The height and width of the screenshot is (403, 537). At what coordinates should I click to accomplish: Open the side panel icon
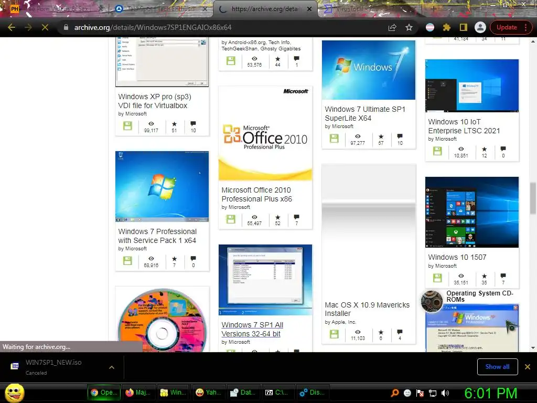464,27
